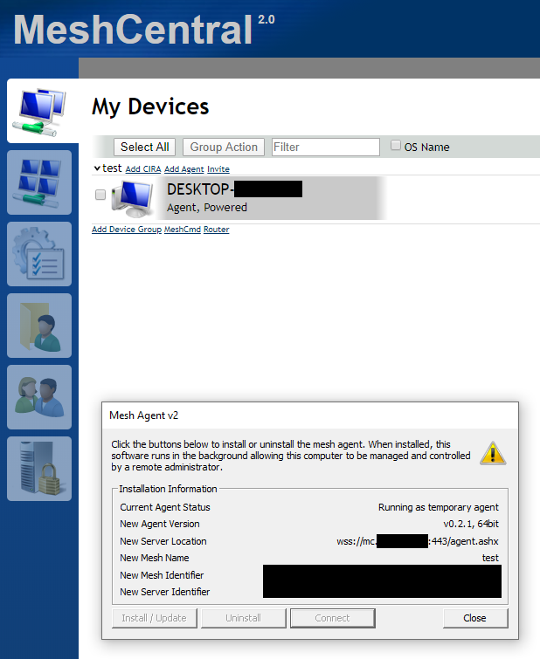Click the Select All button

[144, 148]
